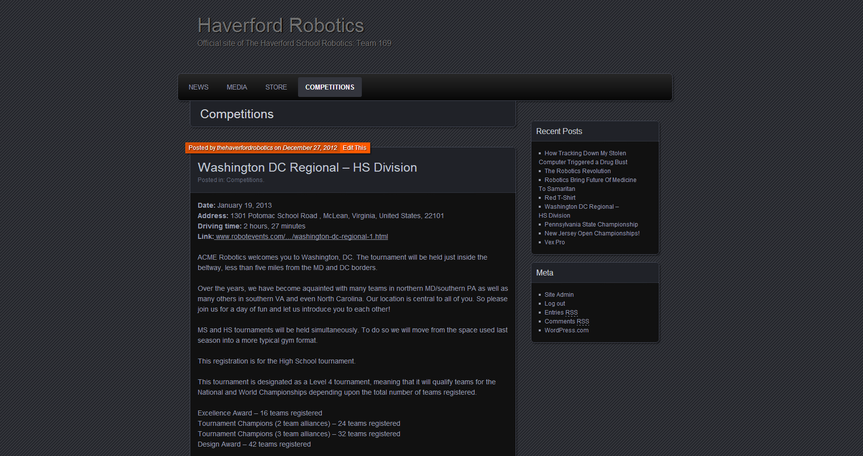Open Entries RSS feed link
Image resolution: width=863 pixels, height=456 pixels.
tap(561, 313)
